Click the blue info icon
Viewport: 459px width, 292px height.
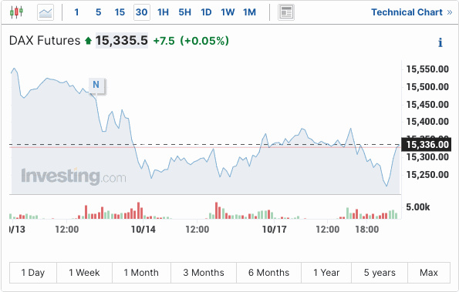pyautogui.click(x=440, y=42)
